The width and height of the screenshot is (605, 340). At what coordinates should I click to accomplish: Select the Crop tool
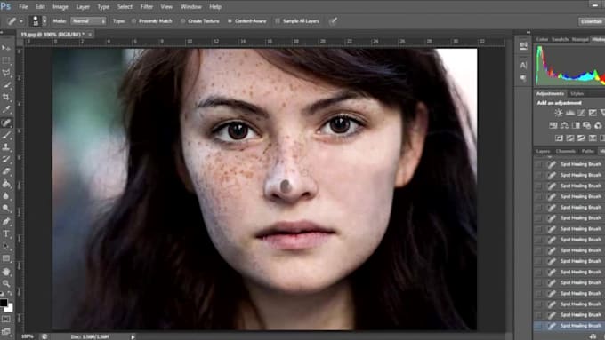click(x=6, y=98)
